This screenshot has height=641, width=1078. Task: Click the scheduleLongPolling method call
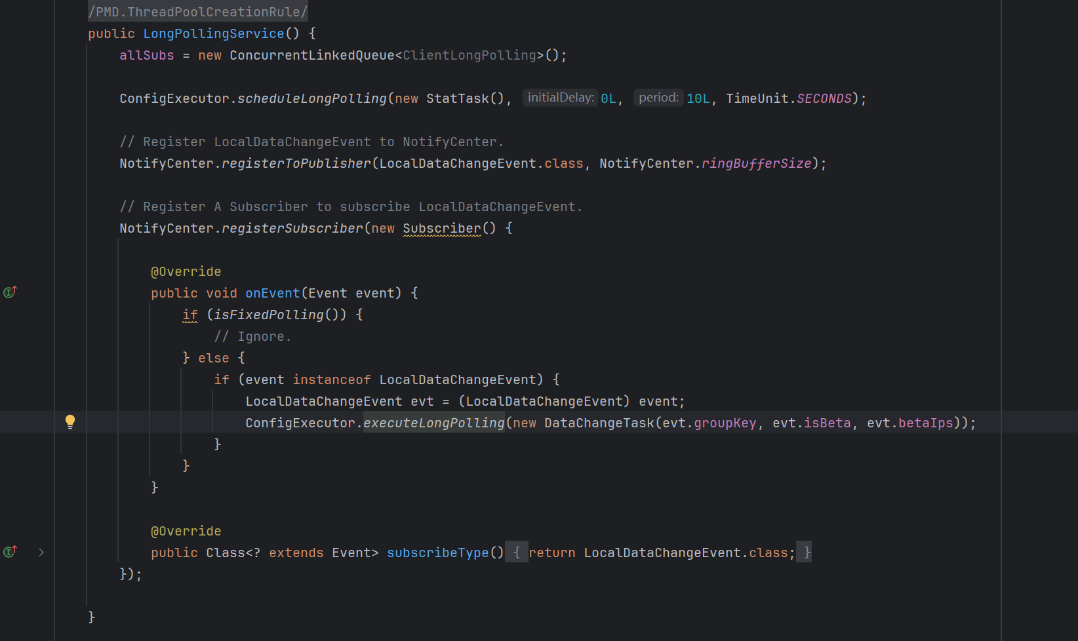(311, 98)
